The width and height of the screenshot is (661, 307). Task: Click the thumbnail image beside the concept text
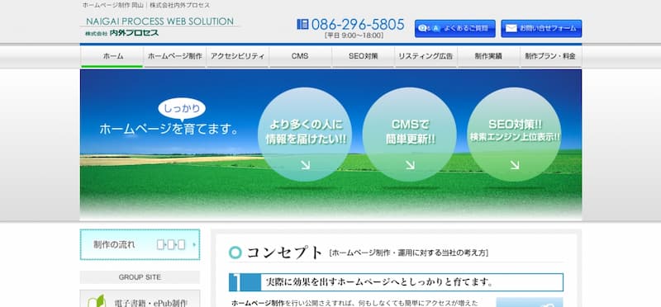[x=530, y=302]
